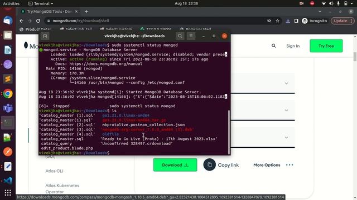Click the Copy link icon button

tap(210, 164)
